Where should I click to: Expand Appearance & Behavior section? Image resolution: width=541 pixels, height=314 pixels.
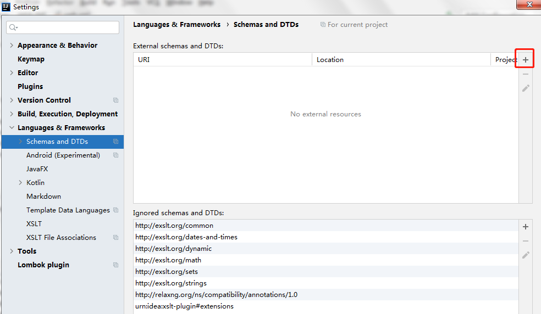click(12, 45)
